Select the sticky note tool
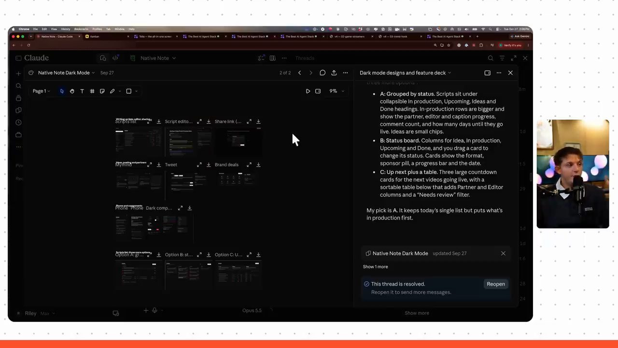The height and width of the screenshot is (348, 618). pyautogui.click(x=102, y=91)
